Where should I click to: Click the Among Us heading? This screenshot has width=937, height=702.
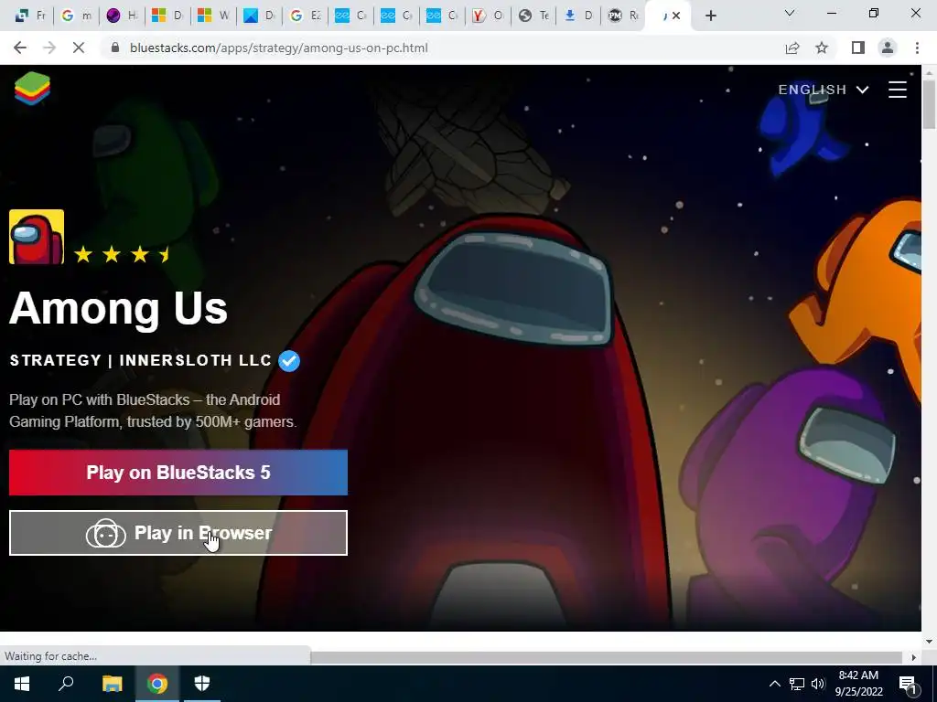click(118, 309)
